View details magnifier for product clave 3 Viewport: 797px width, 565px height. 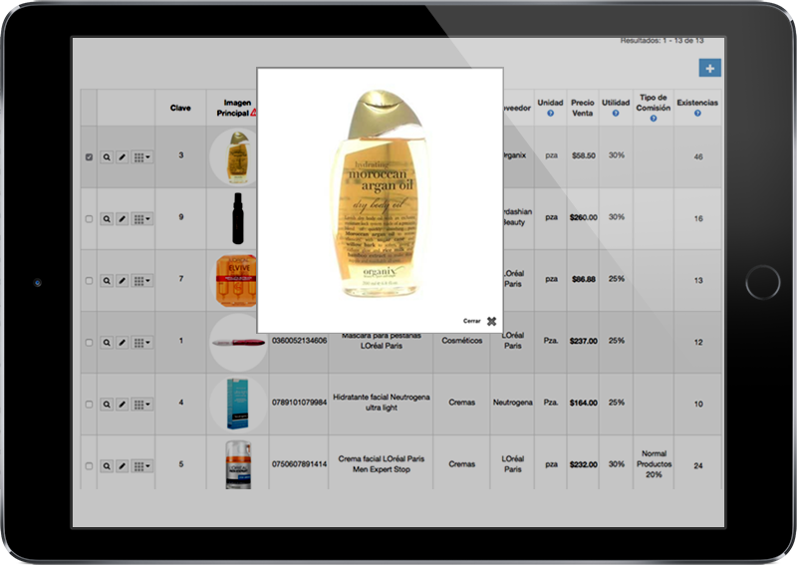(x=107, y=157)
